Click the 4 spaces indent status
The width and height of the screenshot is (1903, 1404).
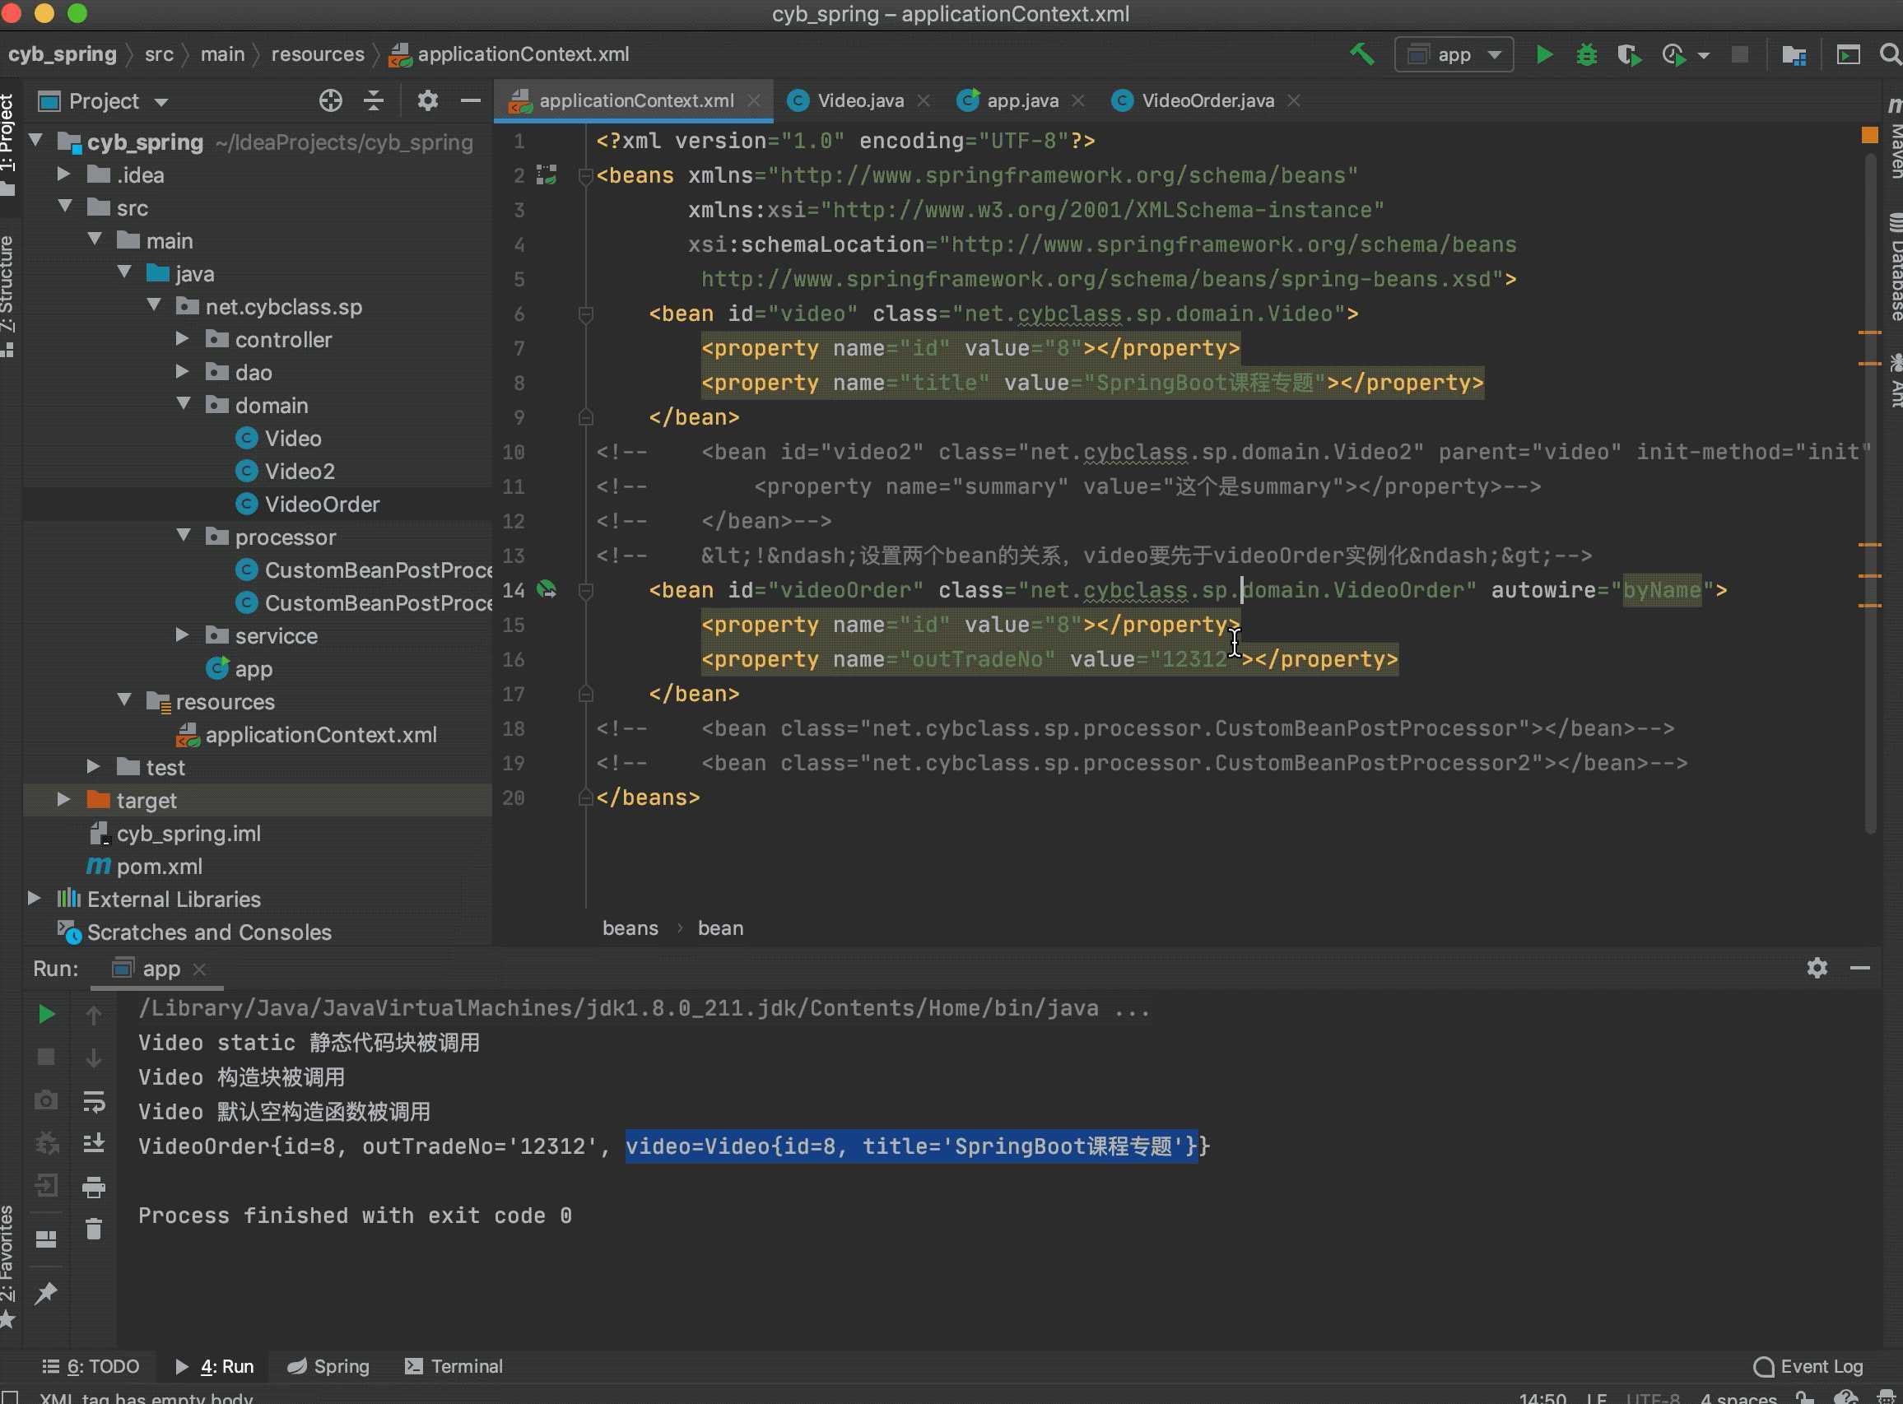[x=1738, y=1397]
